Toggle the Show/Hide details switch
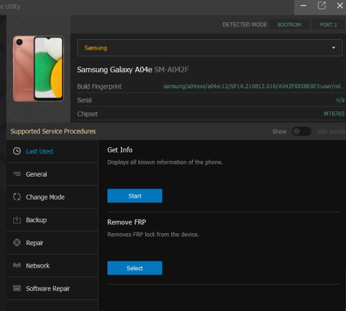The height and width of the screenshot is (311, 346). click(302, 132)
